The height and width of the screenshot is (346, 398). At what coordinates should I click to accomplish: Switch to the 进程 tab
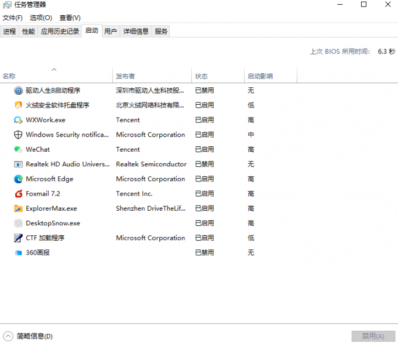click(x=9, y=31)
